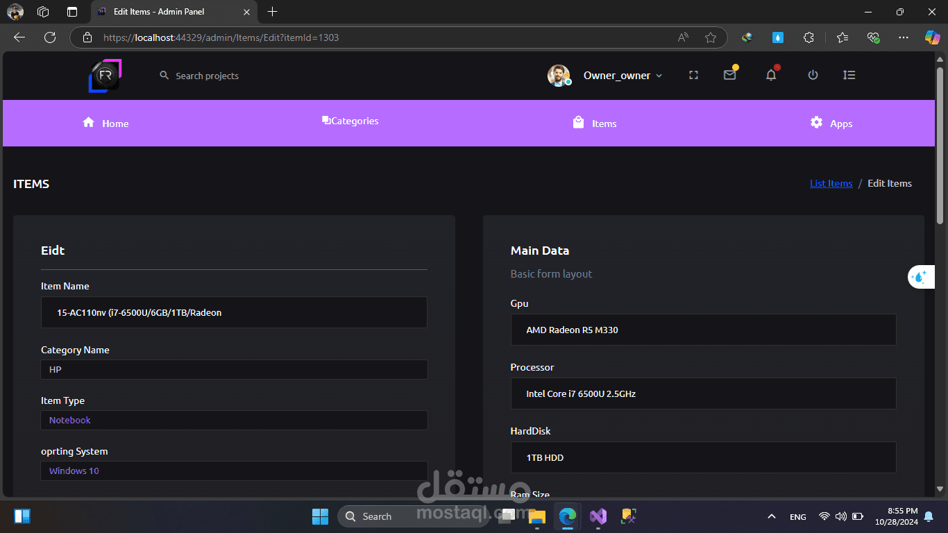Image resolution: width=948 pixels, height=533 pixels.
Task: Go to Home in the purple navbar
Action: point(105,124)
